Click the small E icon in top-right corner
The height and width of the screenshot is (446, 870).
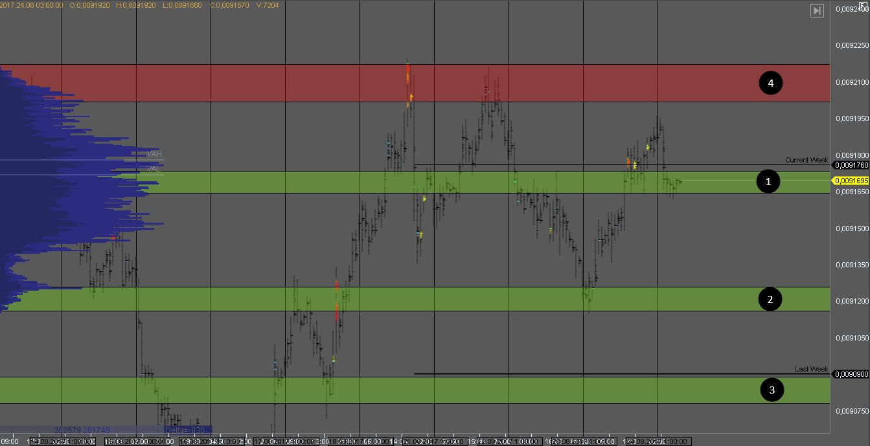click(865, 4)
